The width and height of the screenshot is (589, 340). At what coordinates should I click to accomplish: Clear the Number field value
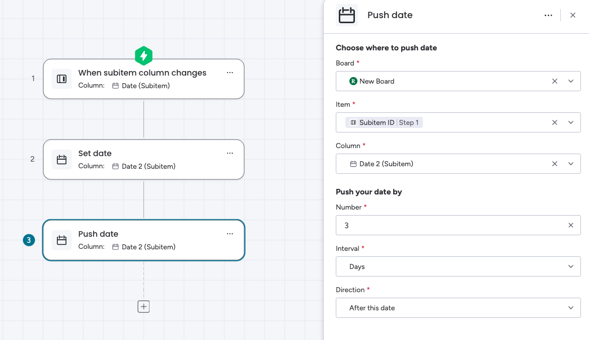[x=571, y=225]
